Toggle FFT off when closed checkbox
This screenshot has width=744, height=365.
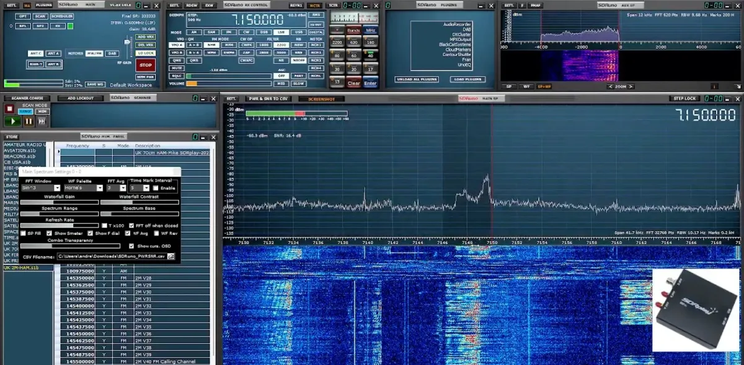pyautogui.click(x=131, y=225)
